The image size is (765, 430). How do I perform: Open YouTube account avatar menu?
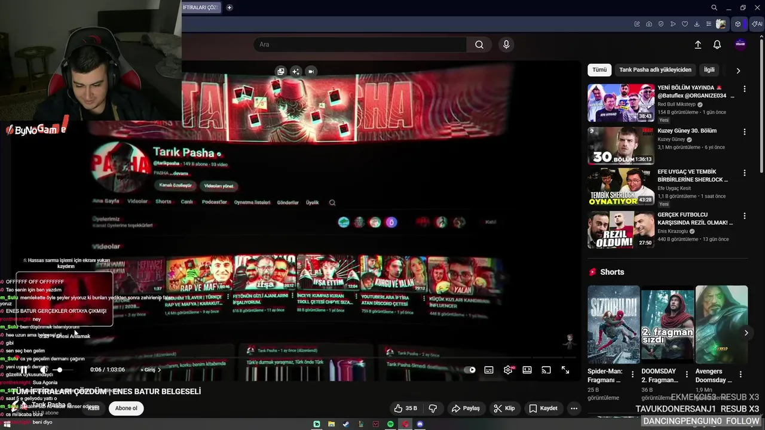pos(740,44)
